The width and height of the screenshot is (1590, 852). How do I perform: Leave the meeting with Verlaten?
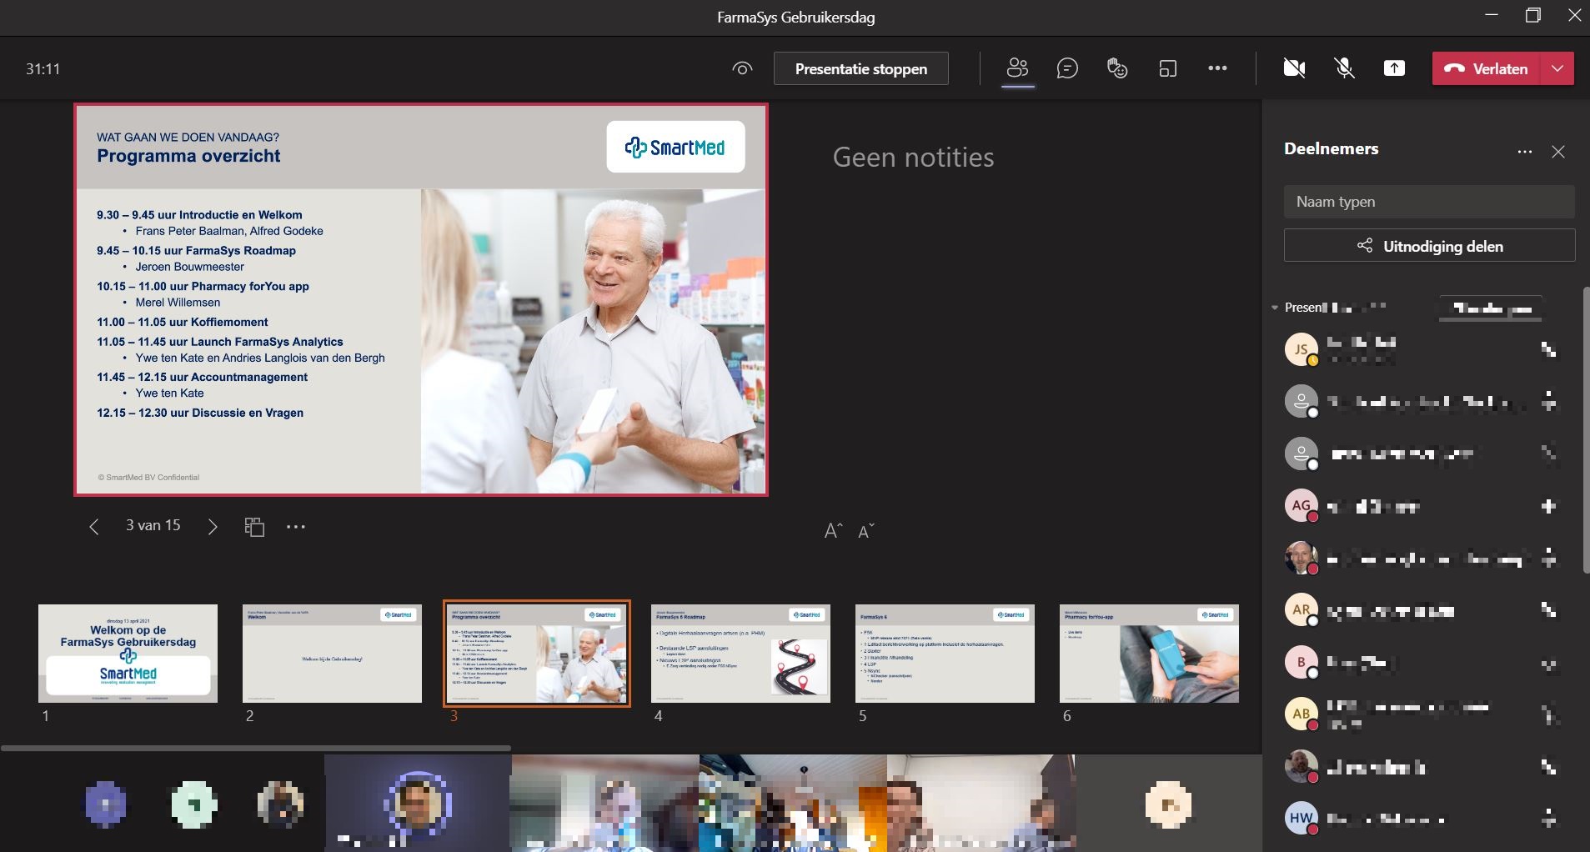1487,68
